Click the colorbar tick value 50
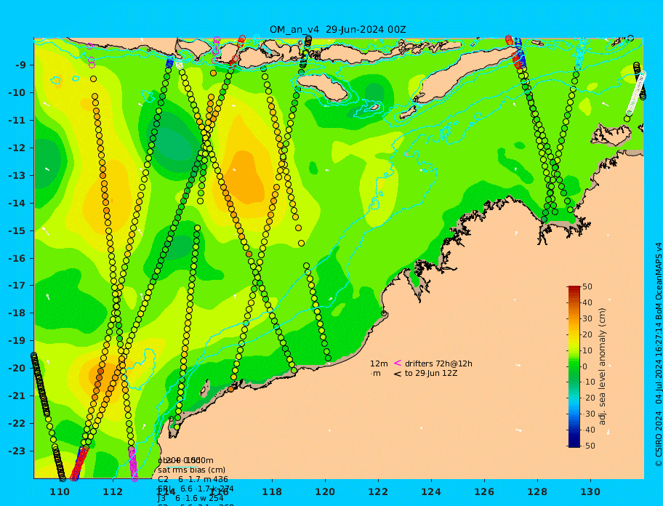This screenshot has height=506, width=663. point(587,286)
